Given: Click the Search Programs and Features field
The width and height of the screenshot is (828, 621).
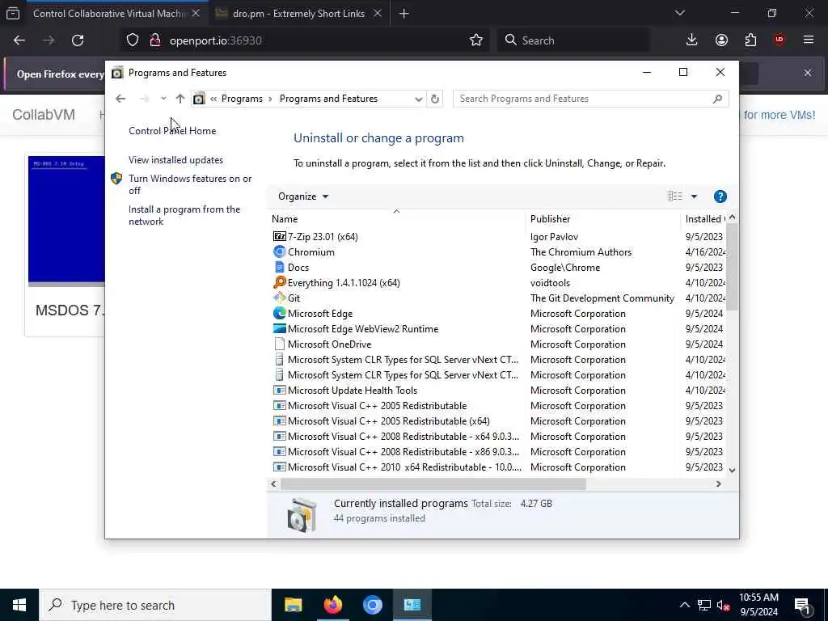Looking at the screenshot, I should tap(584, 99).
